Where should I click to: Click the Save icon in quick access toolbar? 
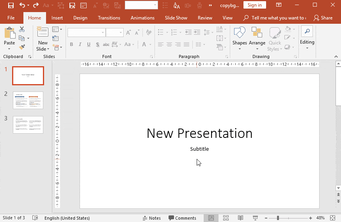(11, 5)
